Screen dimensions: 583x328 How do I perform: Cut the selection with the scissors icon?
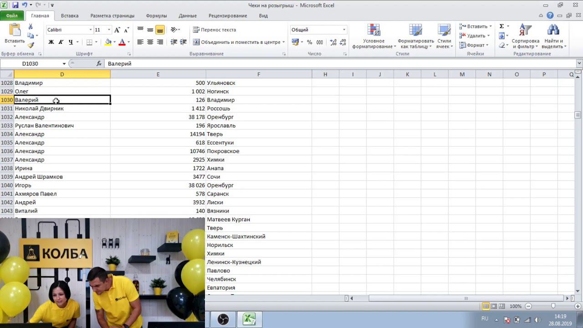coord(31,27)
